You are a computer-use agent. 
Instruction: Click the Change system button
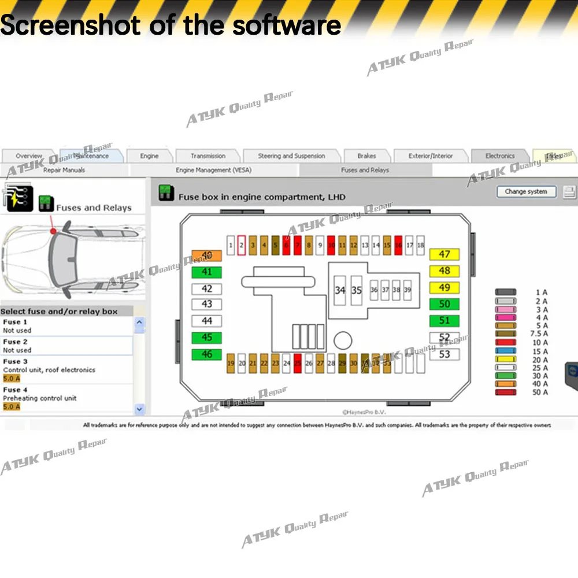pos(526,192)
